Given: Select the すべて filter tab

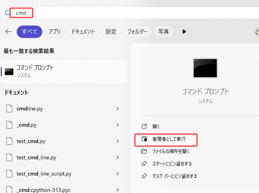Looking at the screenshot, I should [x=29, y=31].
